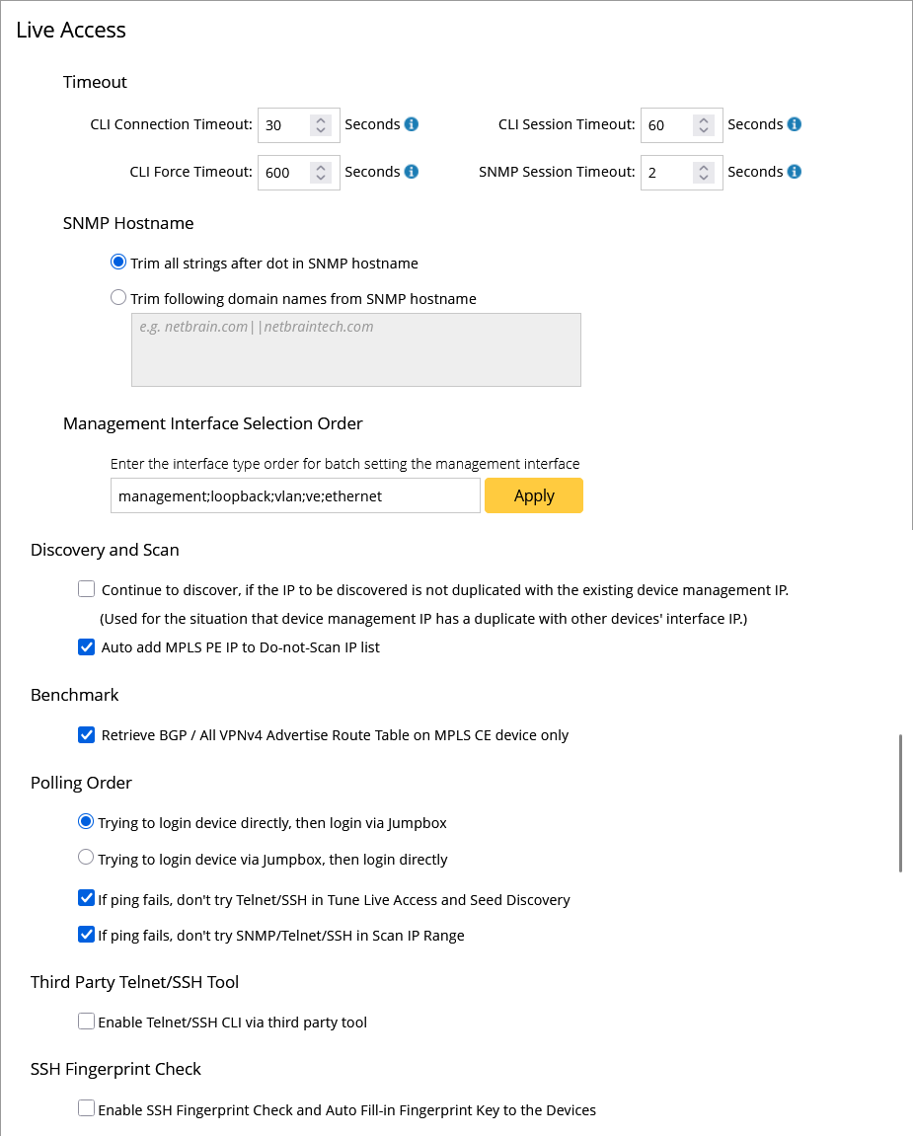913x1136 pixels.
Task: Toggle Retrieve BGP VPNv4 route table checkbox
Action: 87,734
